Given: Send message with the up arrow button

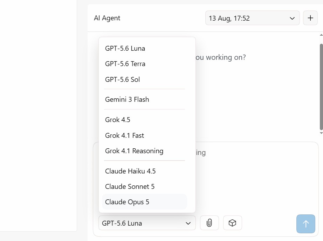Looking at the screenshot, I should (306, 224).
